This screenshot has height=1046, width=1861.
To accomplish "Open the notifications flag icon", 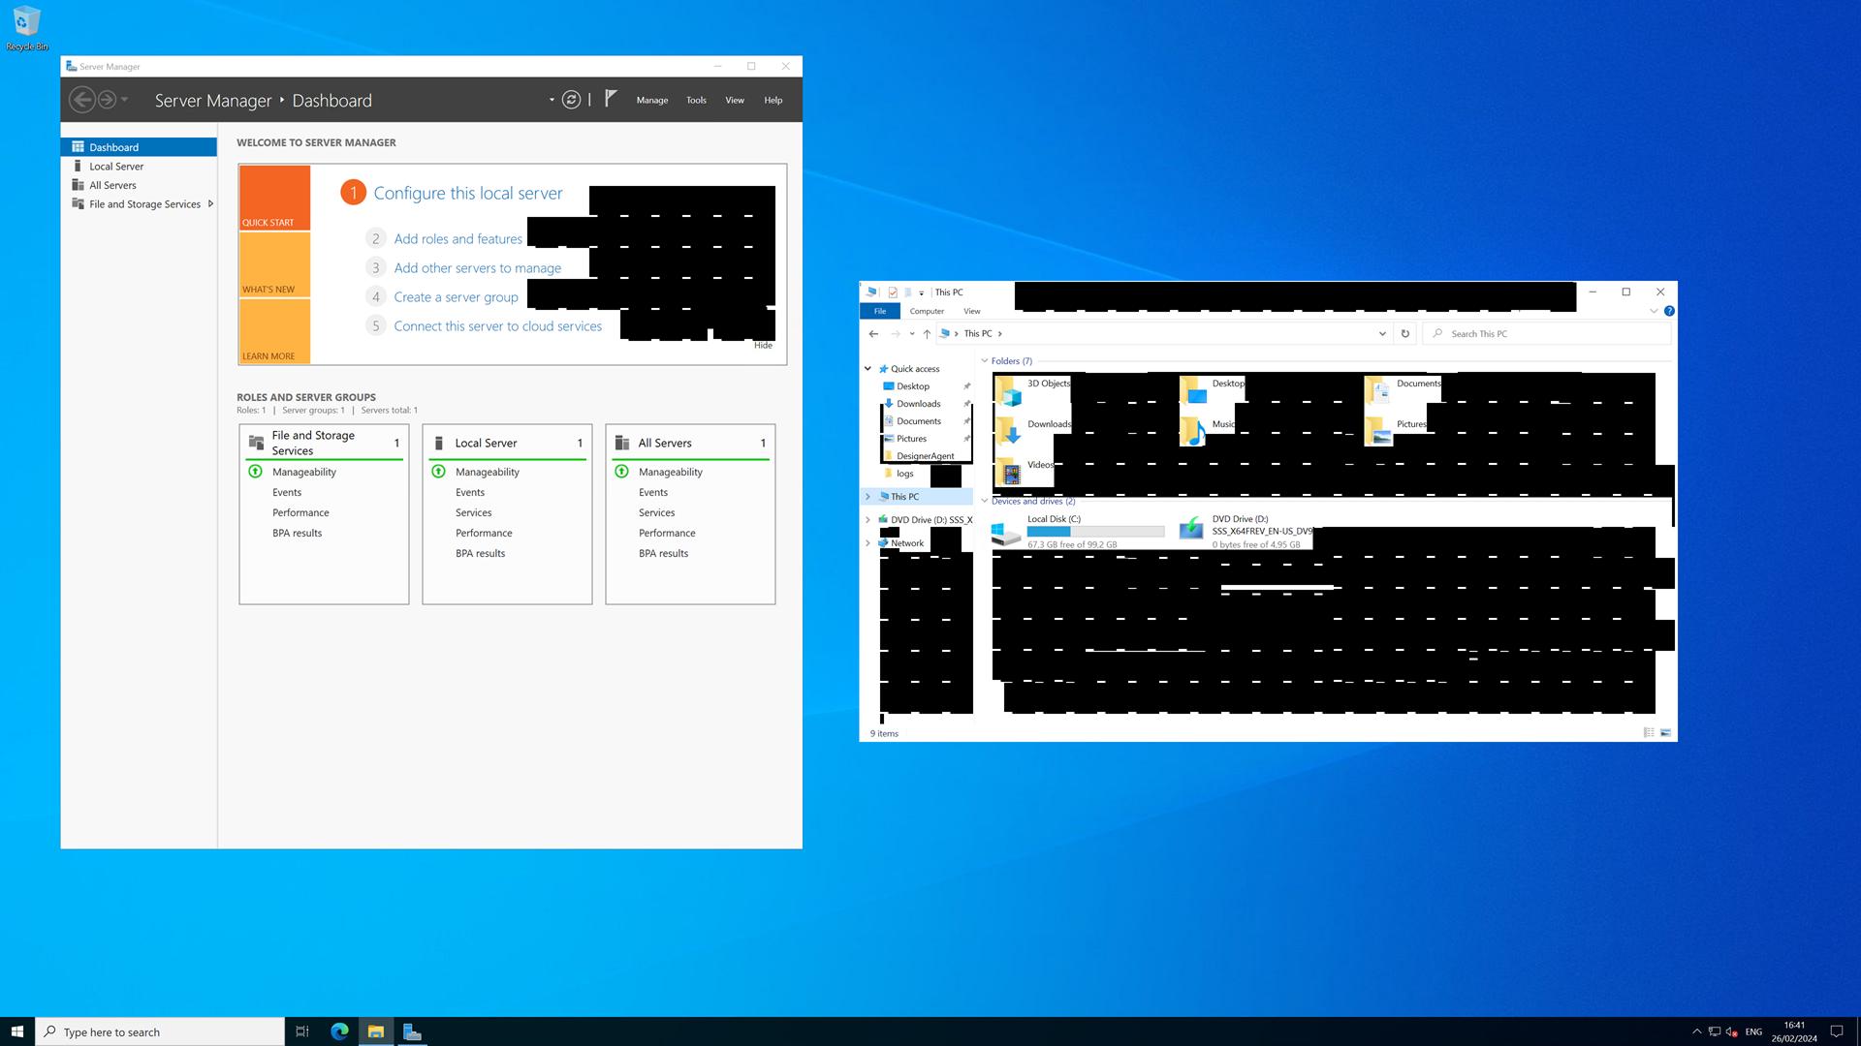I will [611, 99].
